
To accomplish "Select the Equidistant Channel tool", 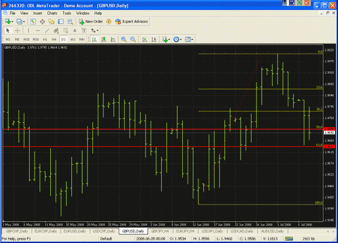I will point(56,30).
